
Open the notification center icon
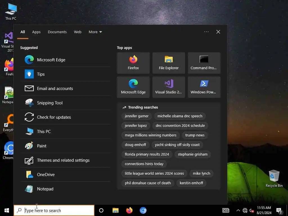pyautogui.click(x=279, y=211)
